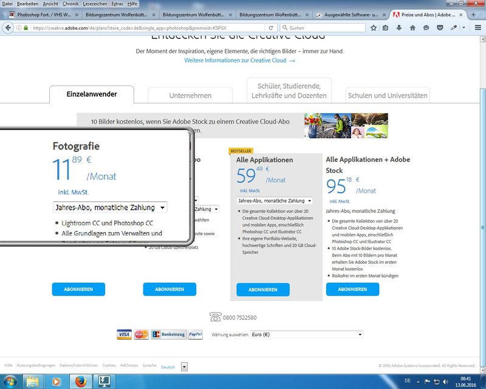
Task: Click the telephone icon beside 0800 7522580
Action: 216,317
